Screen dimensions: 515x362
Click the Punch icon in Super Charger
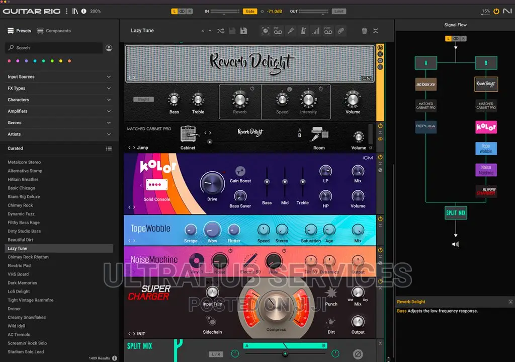click(331, 293)
